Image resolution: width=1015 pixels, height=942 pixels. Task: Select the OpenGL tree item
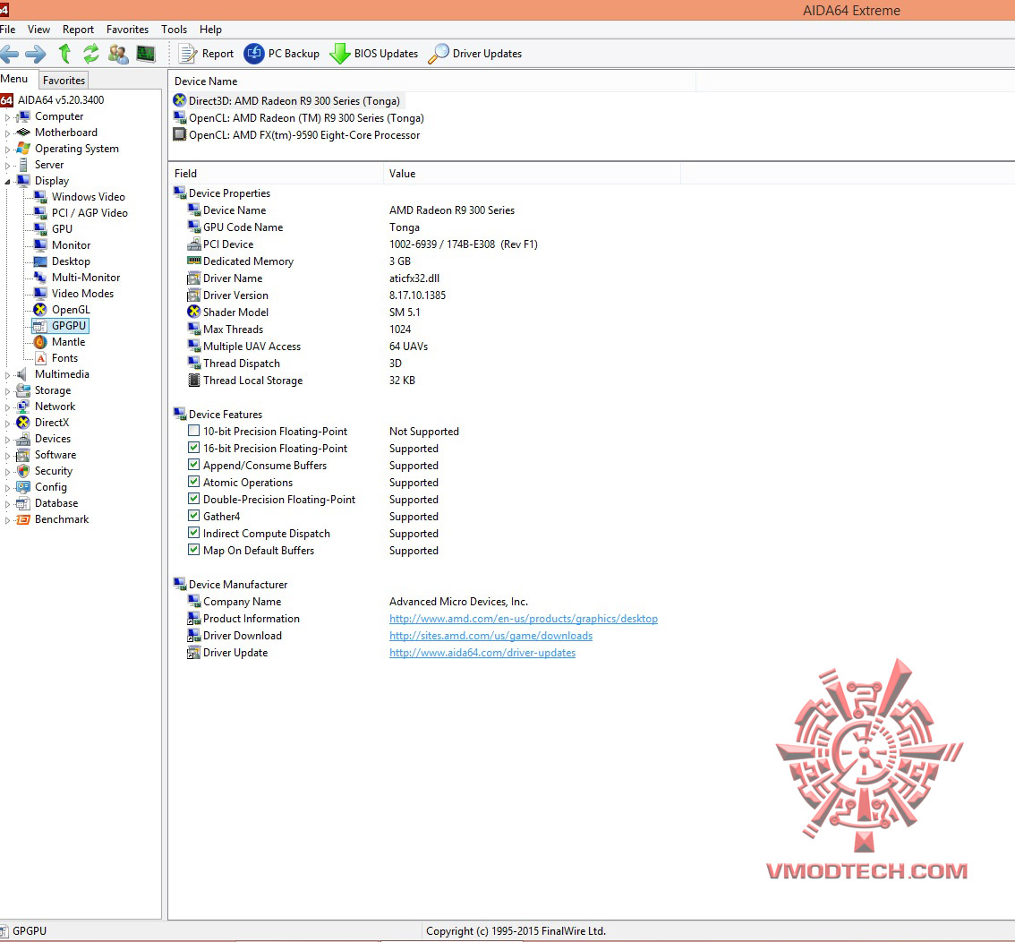(x=71, y=310)
